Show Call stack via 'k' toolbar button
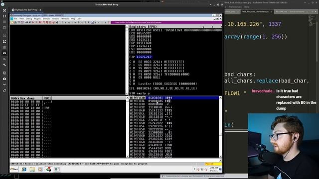Viewport: 319px width, 179px height. (89, 22)
